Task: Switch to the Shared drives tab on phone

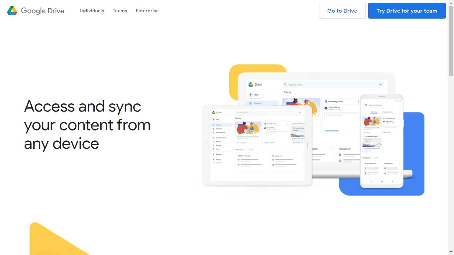Action: (x=388, y=112)
